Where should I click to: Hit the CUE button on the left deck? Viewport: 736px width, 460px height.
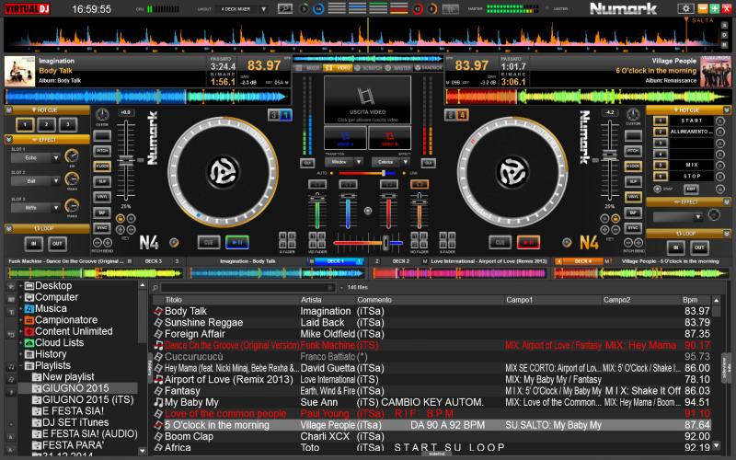(209, 242)
